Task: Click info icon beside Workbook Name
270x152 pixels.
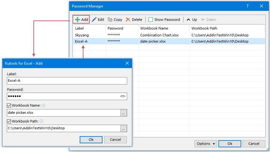Action: [x=43, y=106]
